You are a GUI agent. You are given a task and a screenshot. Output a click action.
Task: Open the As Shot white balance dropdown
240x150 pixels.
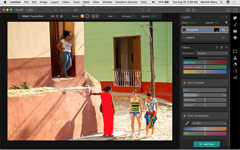tap(209, 123)
